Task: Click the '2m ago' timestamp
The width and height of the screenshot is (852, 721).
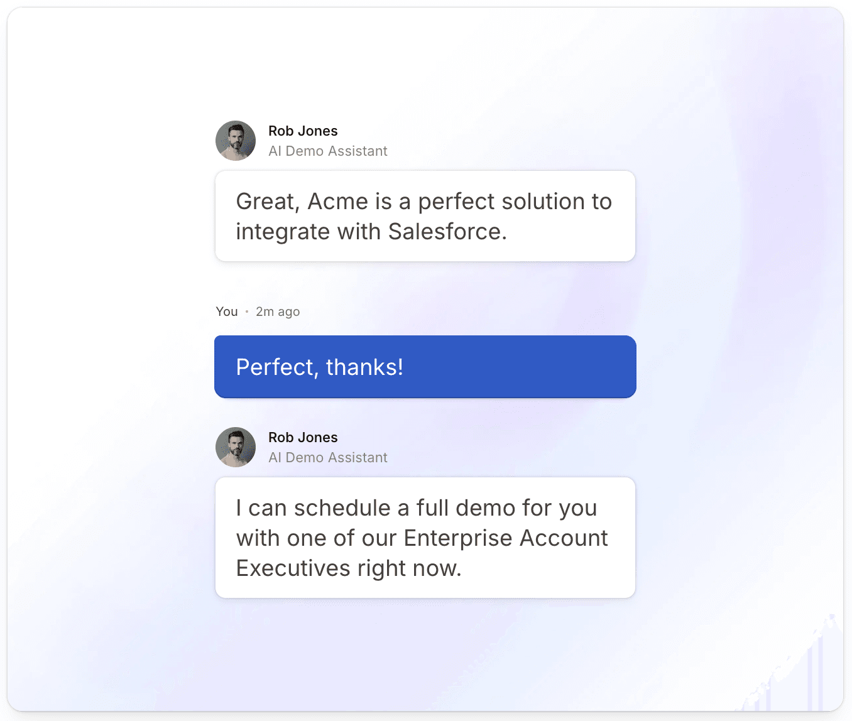Action: pos(278,311)
